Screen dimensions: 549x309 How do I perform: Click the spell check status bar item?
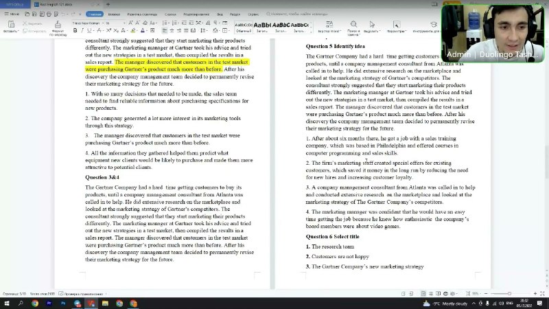[81, 294]
